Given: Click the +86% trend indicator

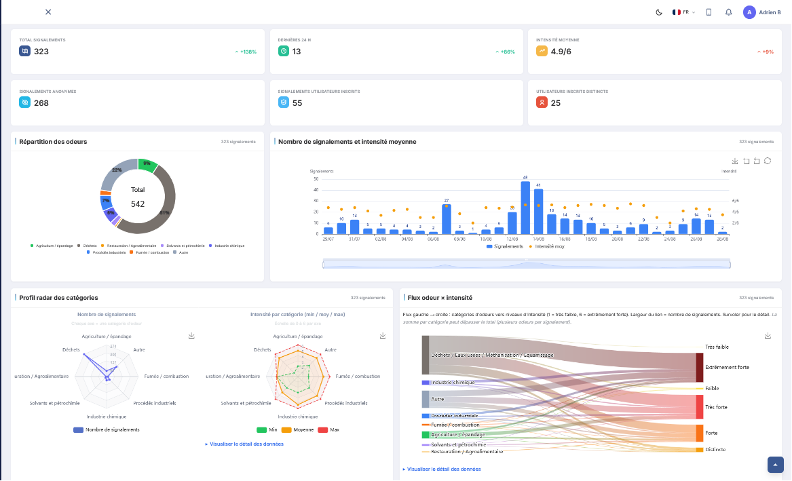Looking at the screenshot, I should pyautogui.click(x=505, y=52).
